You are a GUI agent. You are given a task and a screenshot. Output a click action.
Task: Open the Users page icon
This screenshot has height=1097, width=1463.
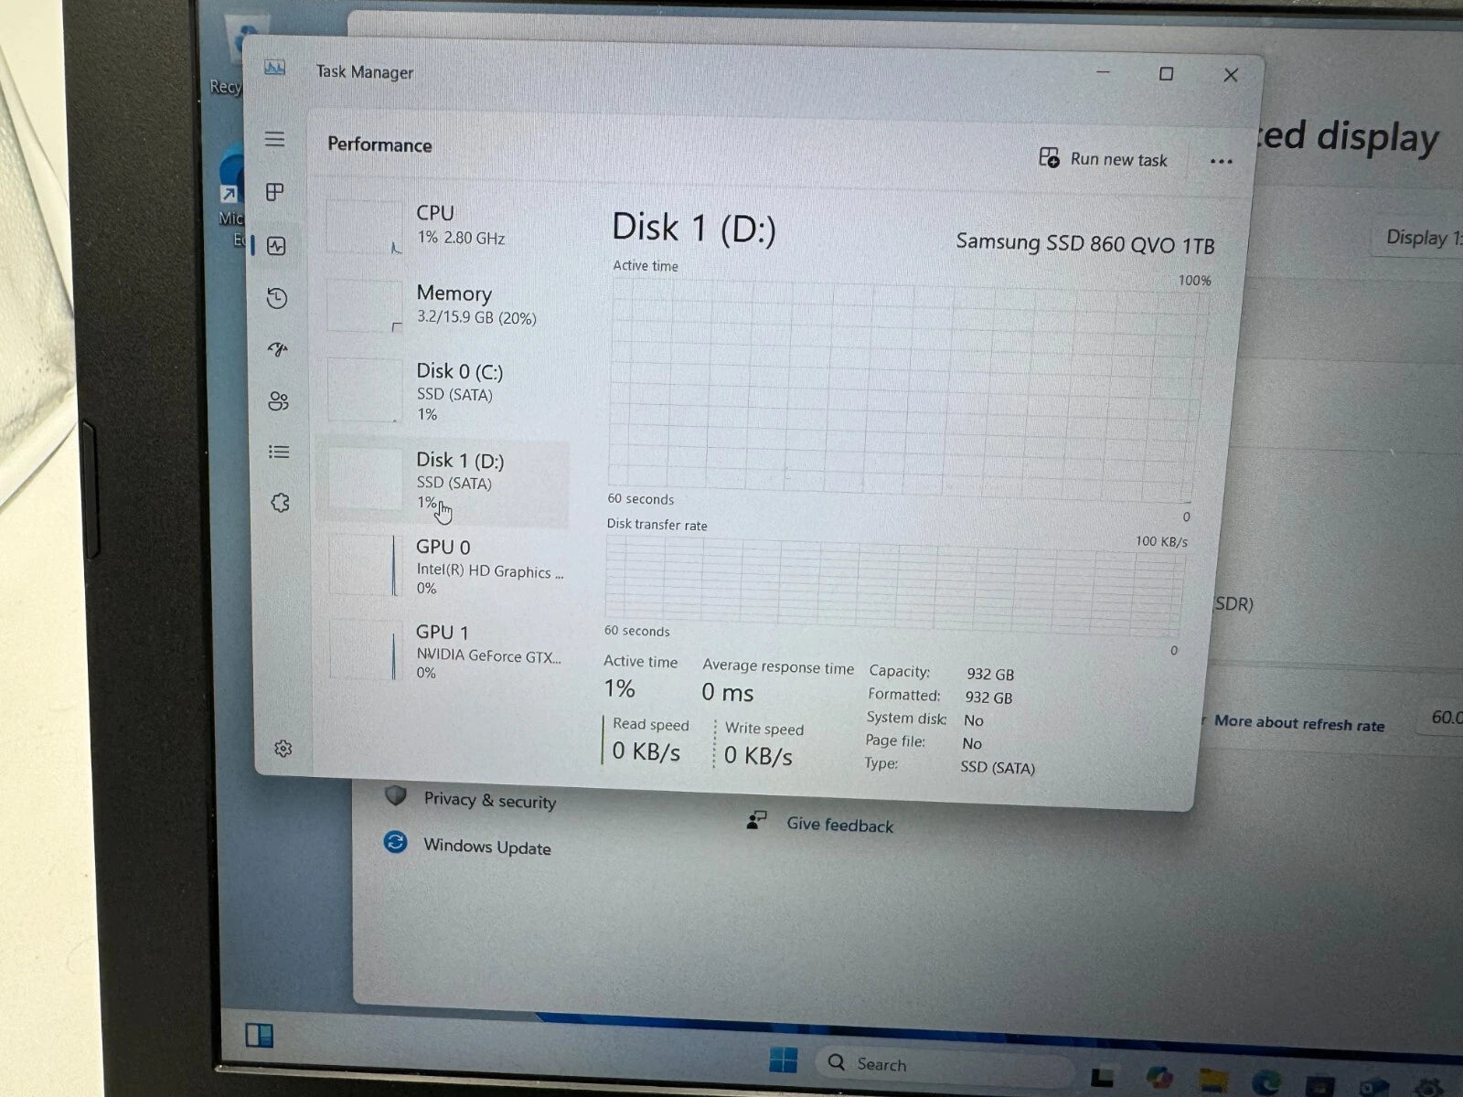(279, 401)
